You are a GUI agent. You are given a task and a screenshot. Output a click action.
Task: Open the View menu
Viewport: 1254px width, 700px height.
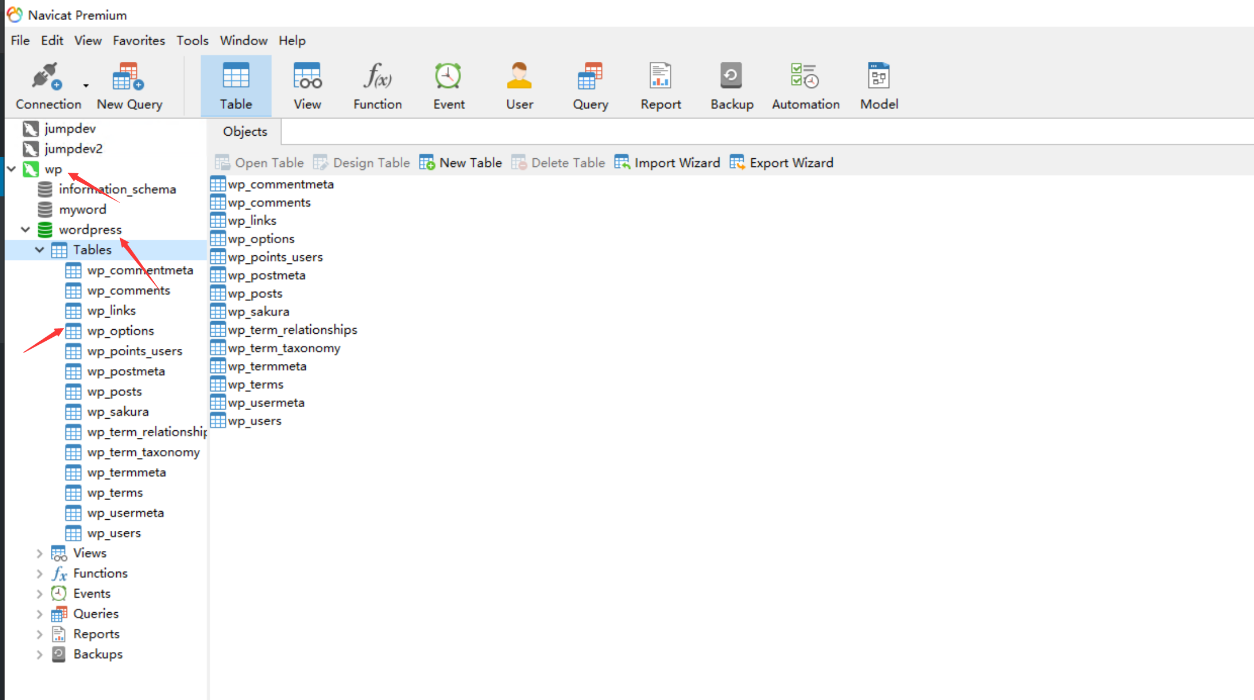88,40
